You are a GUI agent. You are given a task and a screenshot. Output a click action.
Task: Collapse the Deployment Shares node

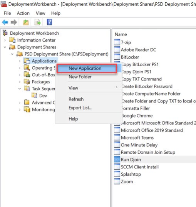pyautogui.click(x=5, y=47)
